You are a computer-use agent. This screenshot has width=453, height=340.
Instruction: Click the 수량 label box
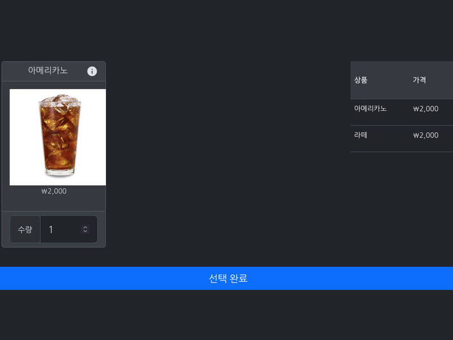(x=25, y=229)
